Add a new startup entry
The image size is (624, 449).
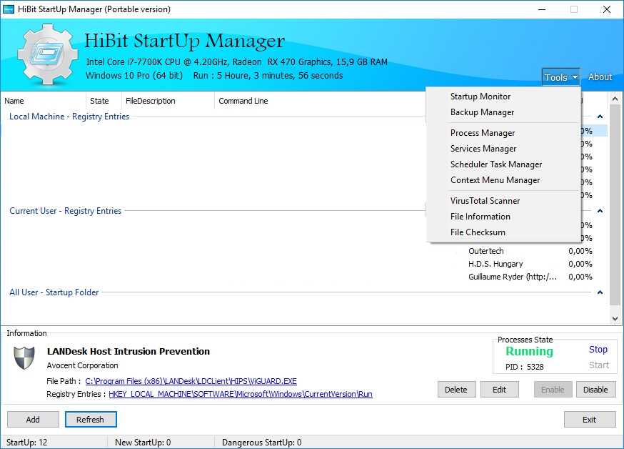click(x=33, y=420)
